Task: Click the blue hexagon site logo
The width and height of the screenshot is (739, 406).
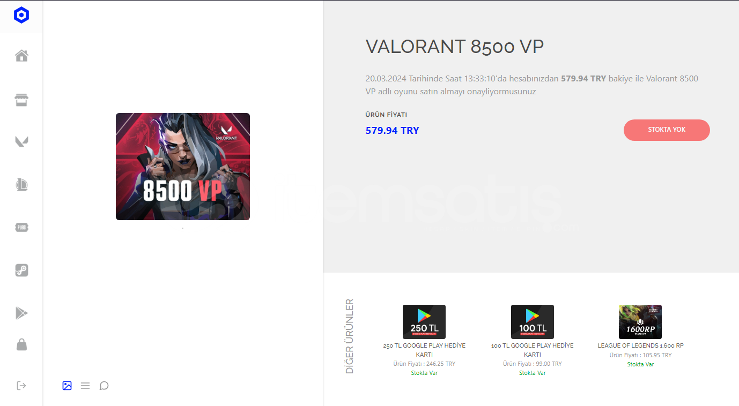Action: [21, 16]
